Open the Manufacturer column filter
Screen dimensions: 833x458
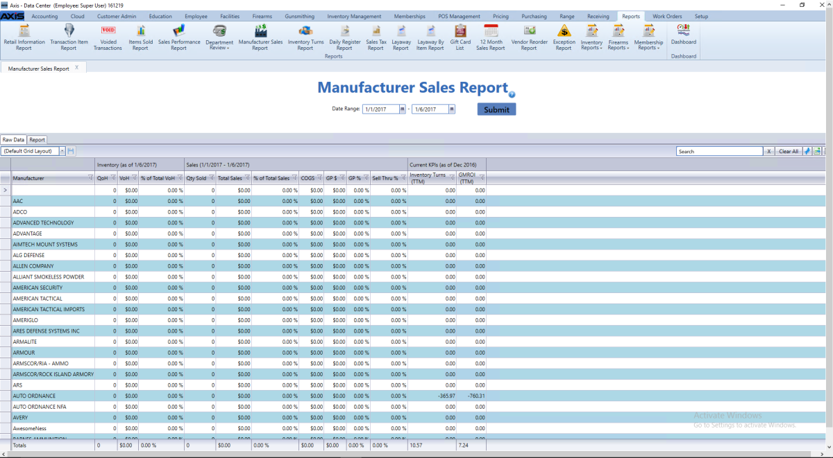click(x=90, y=178)
